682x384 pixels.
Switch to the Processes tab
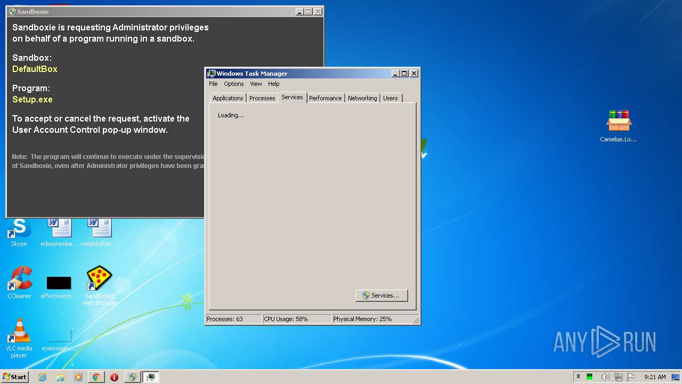pos(262,98)
